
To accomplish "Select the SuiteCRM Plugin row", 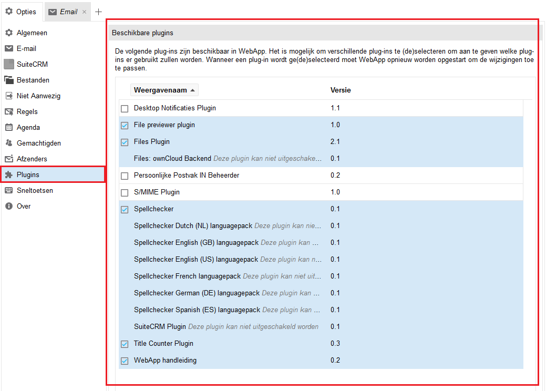I will [x=321, y=326].
